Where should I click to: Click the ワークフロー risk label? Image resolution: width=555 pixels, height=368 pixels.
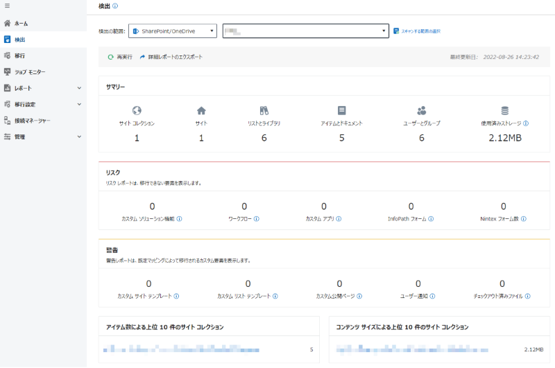(x=240, y=219)
